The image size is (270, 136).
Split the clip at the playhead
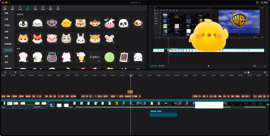pyautogui.click(x=15, y=72)
